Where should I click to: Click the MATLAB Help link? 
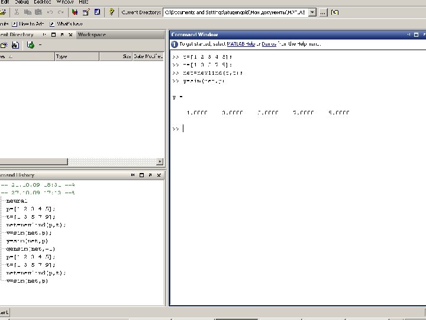pyautogui.click(x=241, y=44)
